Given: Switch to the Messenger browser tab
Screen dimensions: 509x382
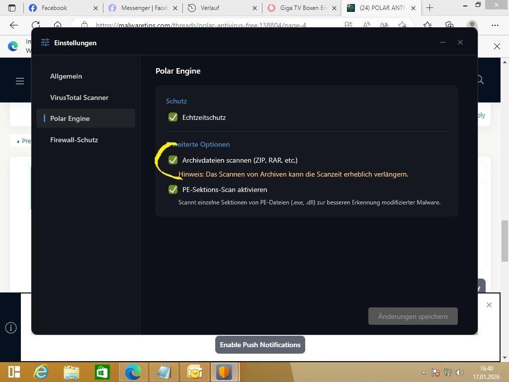Looking at the screenshot, I should click(x=144, y=8).
